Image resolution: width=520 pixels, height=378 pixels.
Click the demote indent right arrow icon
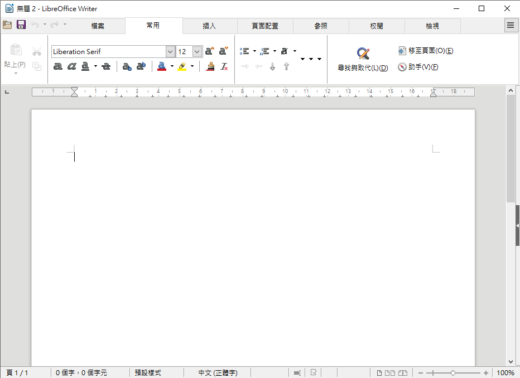[245, 66]
